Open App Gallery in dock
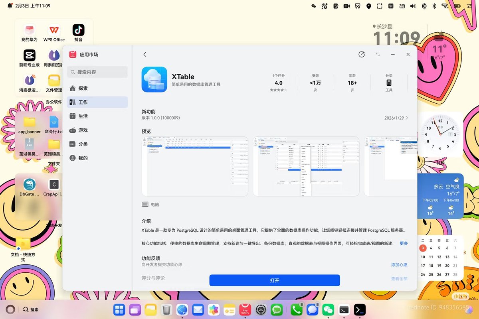Image resolution: width=479 pixels, height=319 pixels. pos(245,309)
